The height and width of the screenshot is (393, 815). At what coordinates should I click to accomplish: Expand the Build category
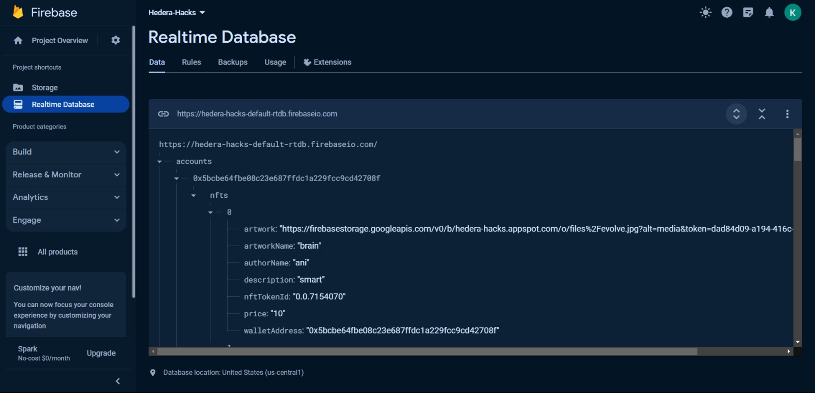pyautogui.click(x=66, y=152)
